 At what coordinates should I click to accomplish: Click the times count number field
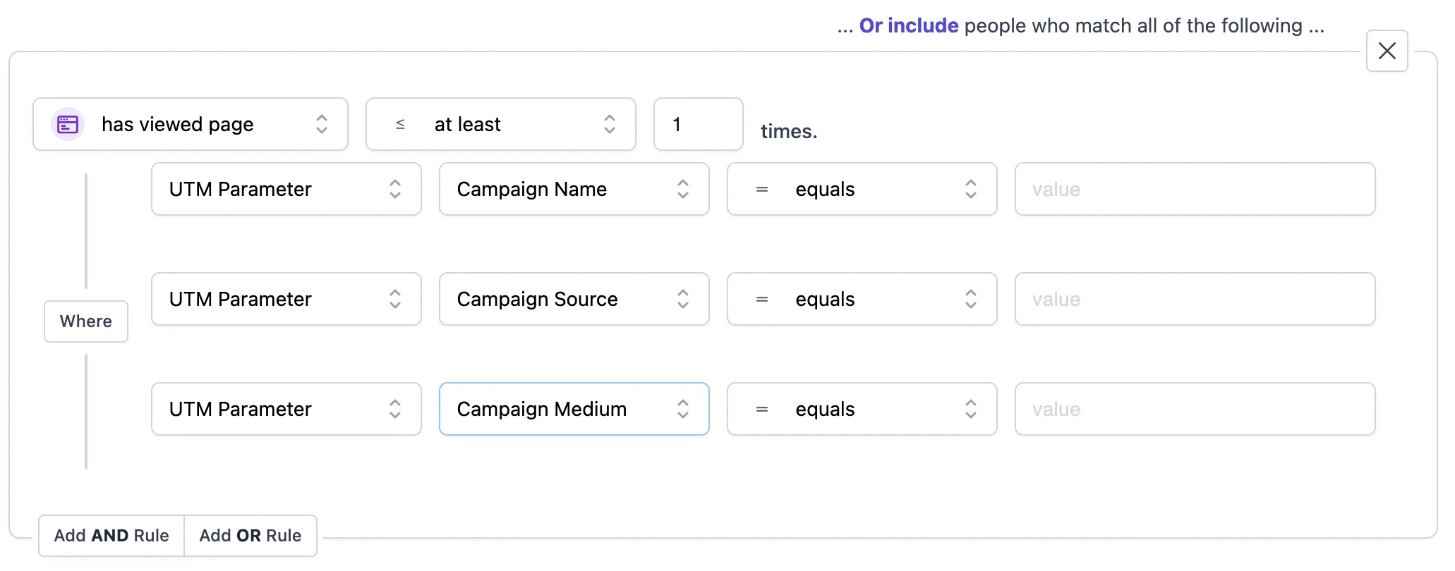pos(697,125)
